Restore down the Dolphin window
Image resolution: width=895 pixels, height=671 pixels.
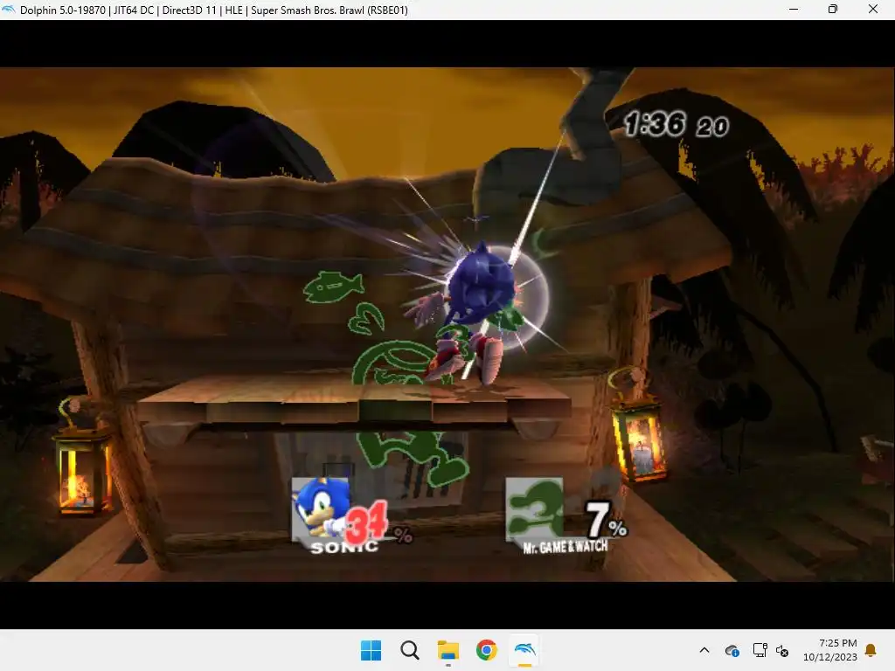click(833, 9)
